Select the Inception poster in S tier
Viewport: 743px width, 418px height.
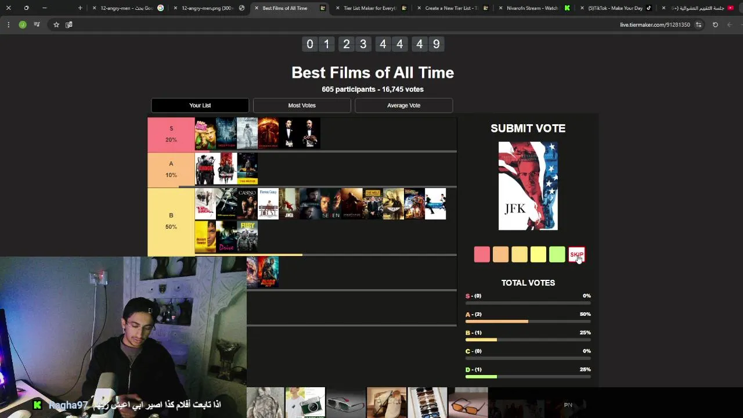pyautogui.click(x=226, y=133)
